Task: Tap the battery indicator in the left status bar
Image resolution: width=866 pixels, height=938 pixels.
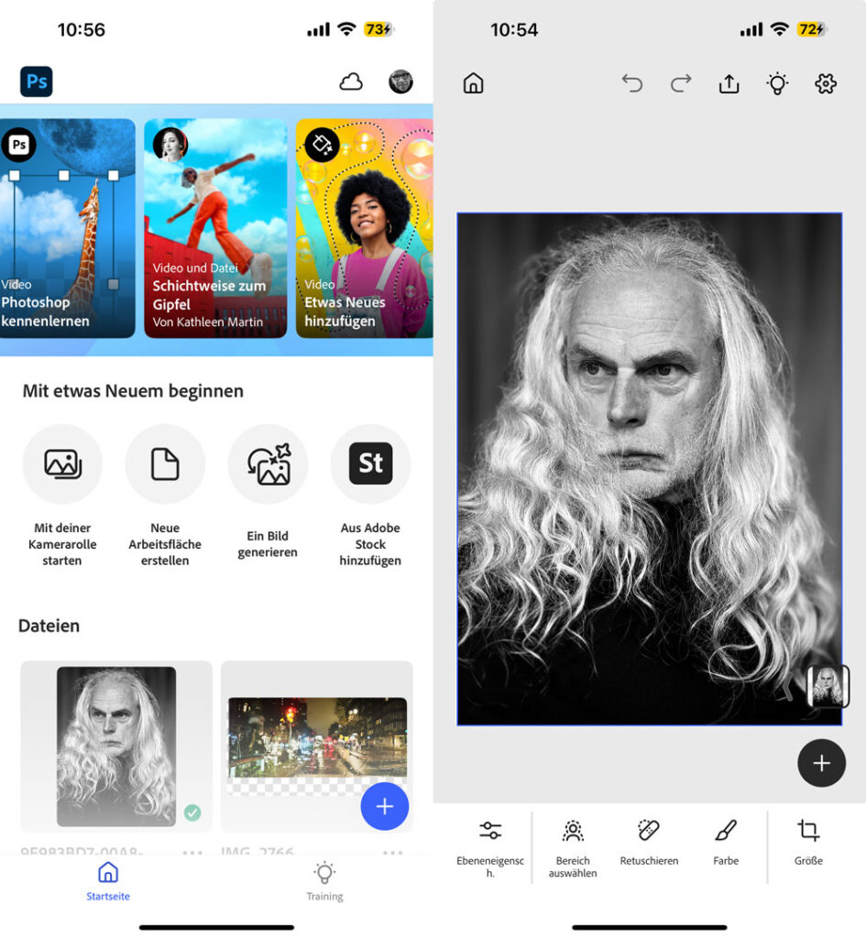Action: coord(378,29)
